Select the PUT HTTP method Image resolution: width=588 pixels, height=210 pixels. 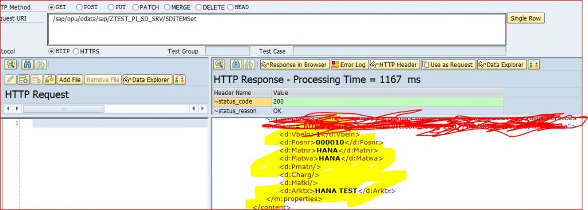click(x=111, y=7)
